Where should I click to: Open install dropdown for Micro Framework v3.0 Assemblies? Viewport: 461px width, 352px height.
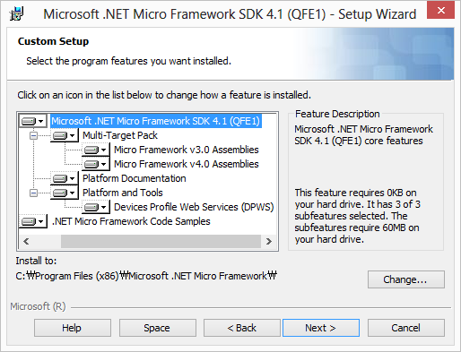click(x=96, y=150)
